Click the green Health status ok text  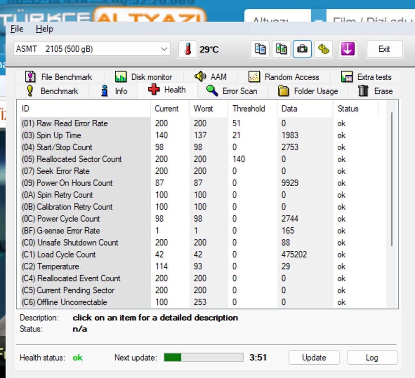tap(77, 358)
